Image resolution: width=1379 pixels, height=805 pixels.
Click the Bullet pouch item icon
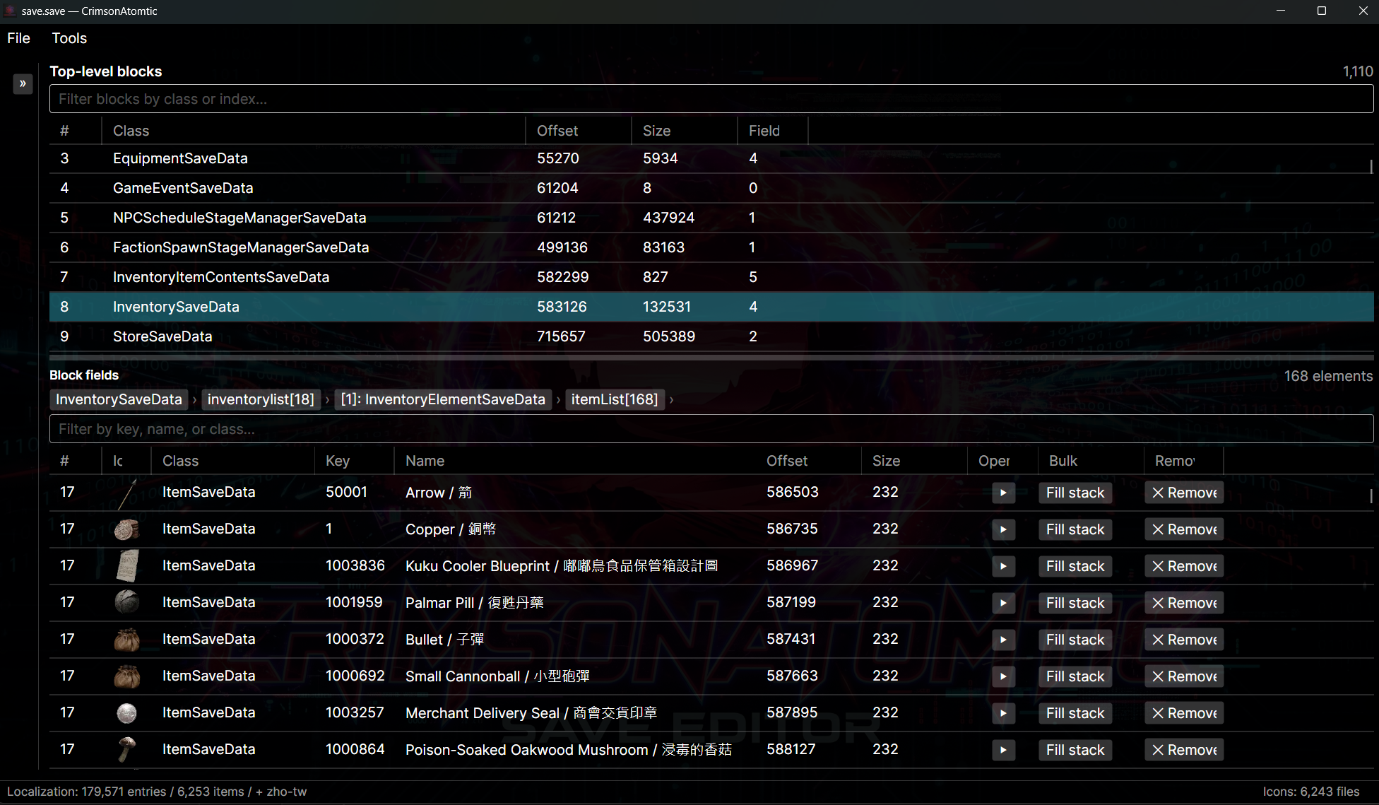click(127, 640)
